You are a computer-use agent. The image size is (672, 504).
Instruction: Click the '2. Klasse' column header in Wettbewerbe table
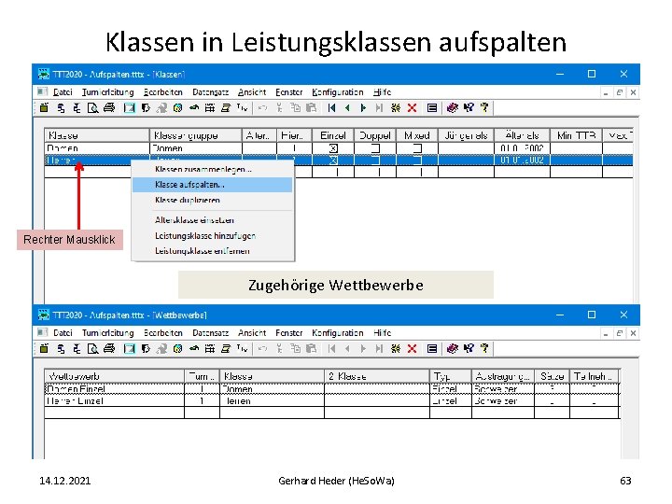[377, 376]
